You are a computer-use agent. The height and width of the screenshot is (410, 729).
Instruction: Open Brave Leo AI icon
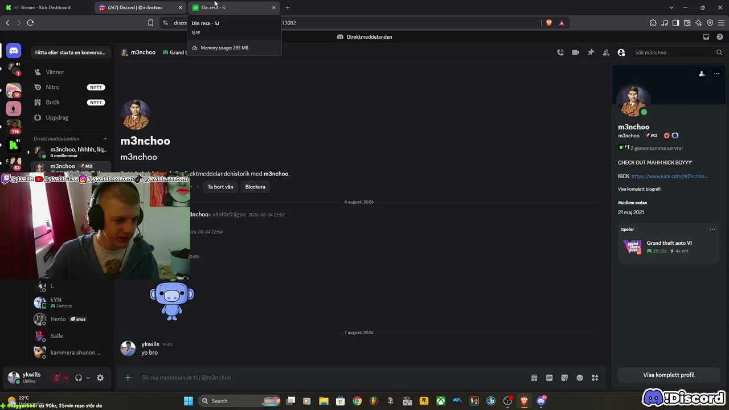tap(698, 23)
